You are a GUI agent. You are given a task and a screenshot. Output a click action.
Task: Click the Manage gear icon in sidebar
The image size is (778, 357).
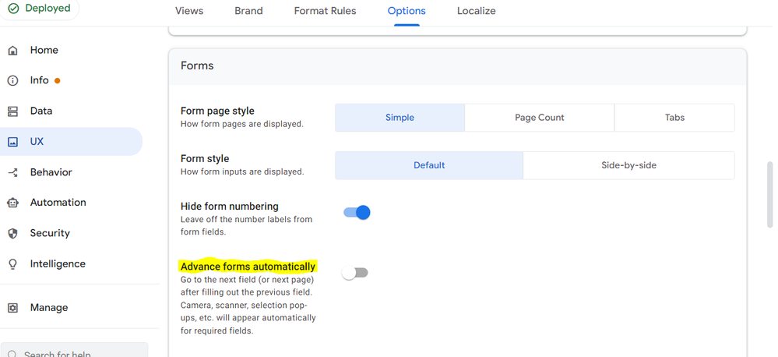(x=13, y=308)
